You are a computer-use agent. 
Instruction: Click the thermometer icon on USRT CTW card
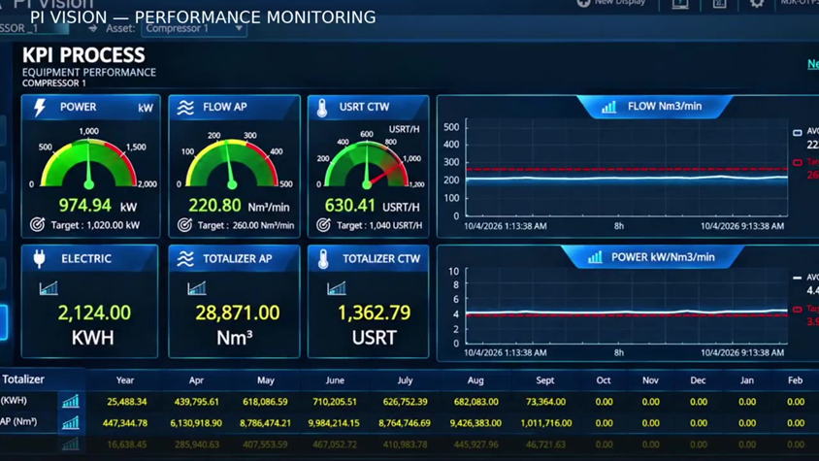[x=322, y=107]
